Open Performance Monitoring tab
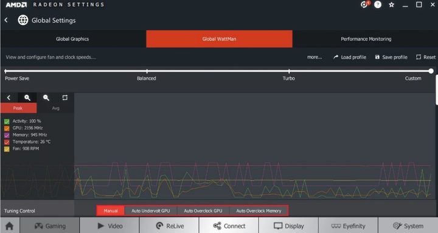The width and height of the screenshot is (438, 233). pos(366,39)
